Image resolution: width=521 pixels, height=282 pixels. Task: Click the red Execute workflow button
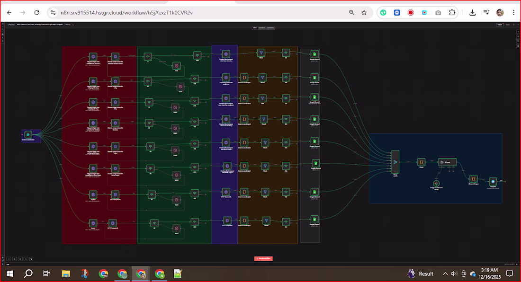263,258
